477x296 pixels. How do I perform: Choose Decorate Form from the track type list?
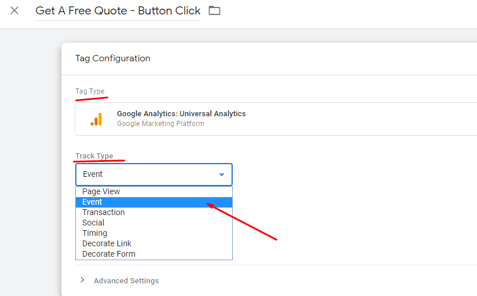click(154, 254)
